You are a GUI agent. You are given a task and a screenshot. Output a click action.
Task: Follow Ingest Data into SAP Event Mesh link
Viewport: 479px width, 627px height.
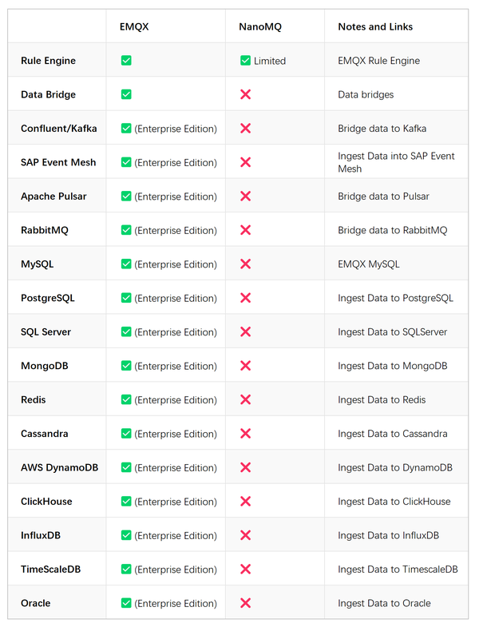tap(396, 162)
